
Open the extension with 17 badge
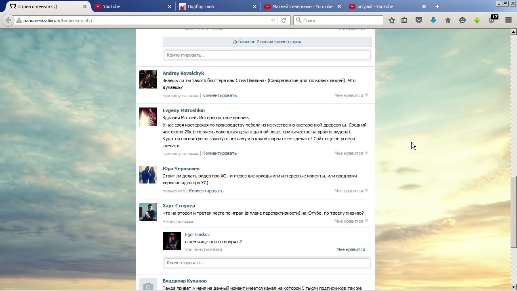click(x=492, y=20)
